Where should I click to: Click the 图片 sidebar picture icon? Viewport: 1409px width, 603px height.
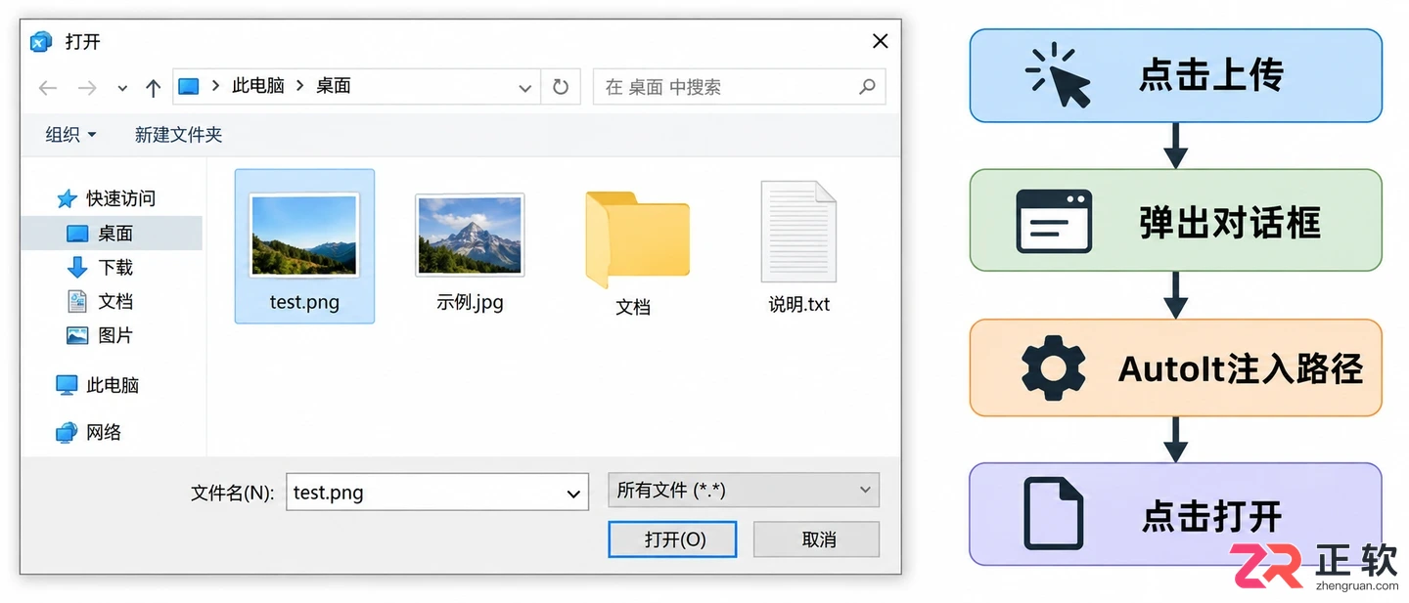(x=77, y=335)
